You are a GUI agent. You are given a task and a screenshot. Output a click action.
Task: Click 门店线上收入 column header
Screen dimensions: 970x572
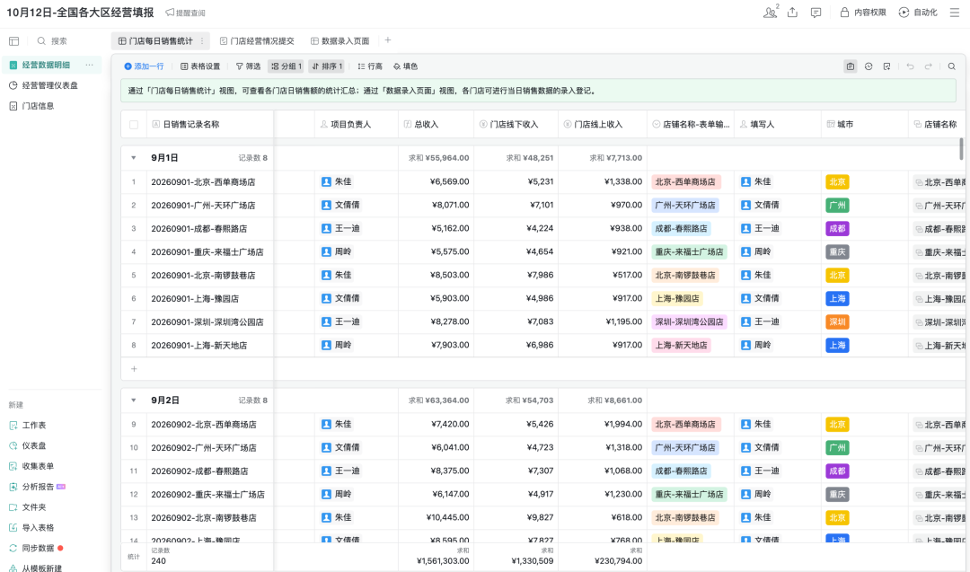(x=603, y=124)
